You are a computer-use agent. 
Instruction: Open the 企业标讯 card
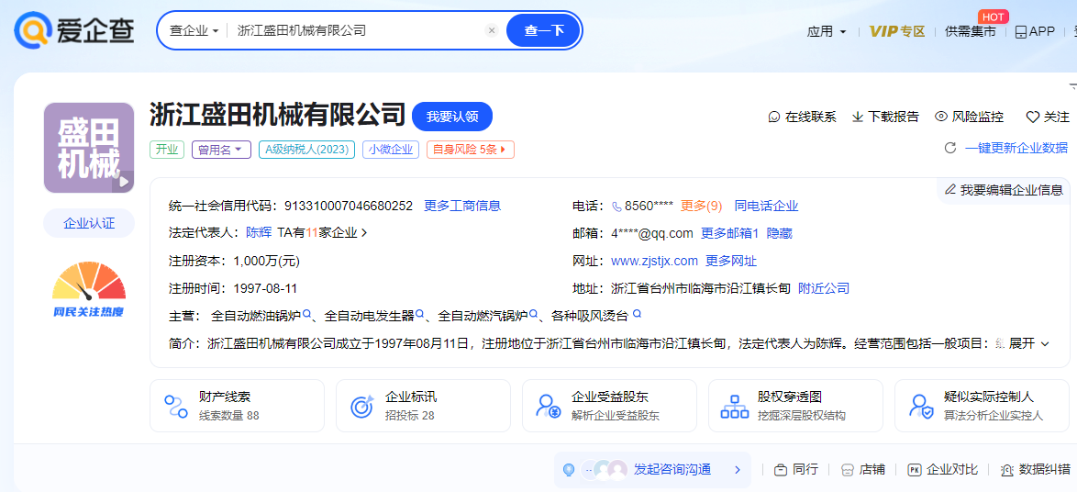click(x=423, y=406)
